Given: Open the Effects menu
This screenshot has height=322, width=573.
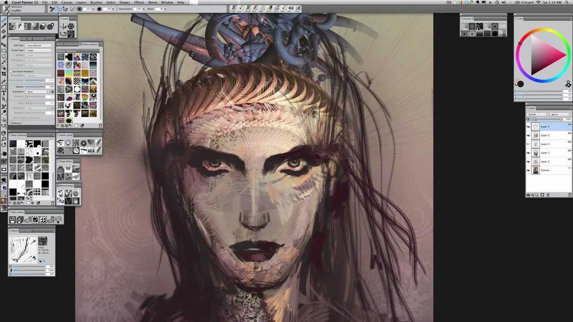Looking at the screenshot, I should pos(139,2).
